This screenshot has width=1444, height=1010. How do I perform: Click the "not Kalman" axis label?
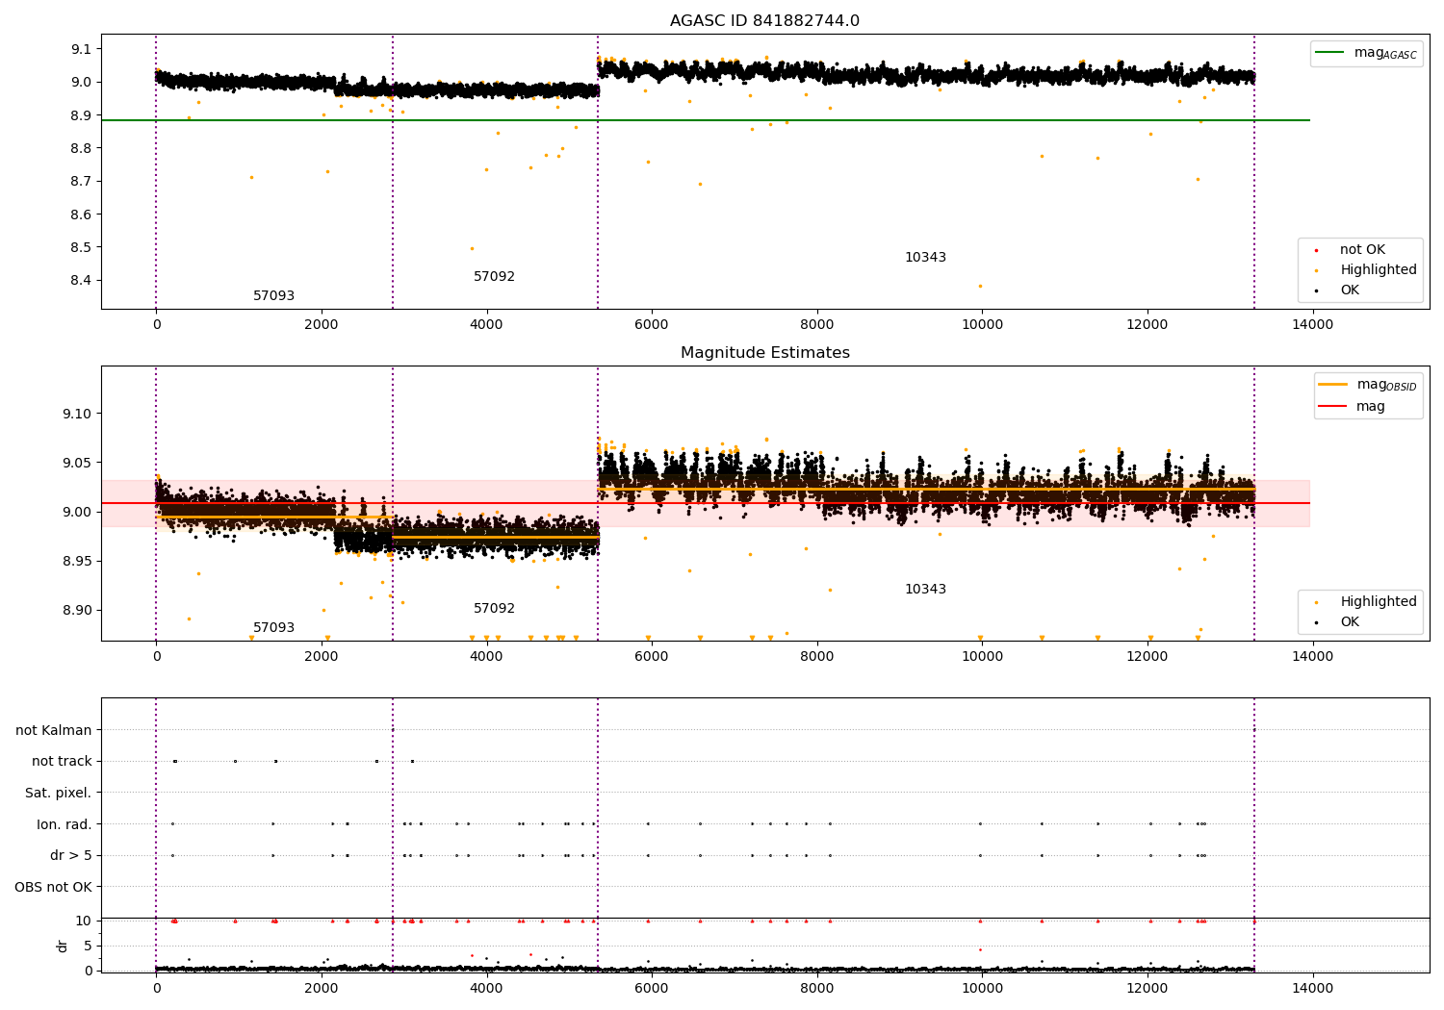[54, 731]
